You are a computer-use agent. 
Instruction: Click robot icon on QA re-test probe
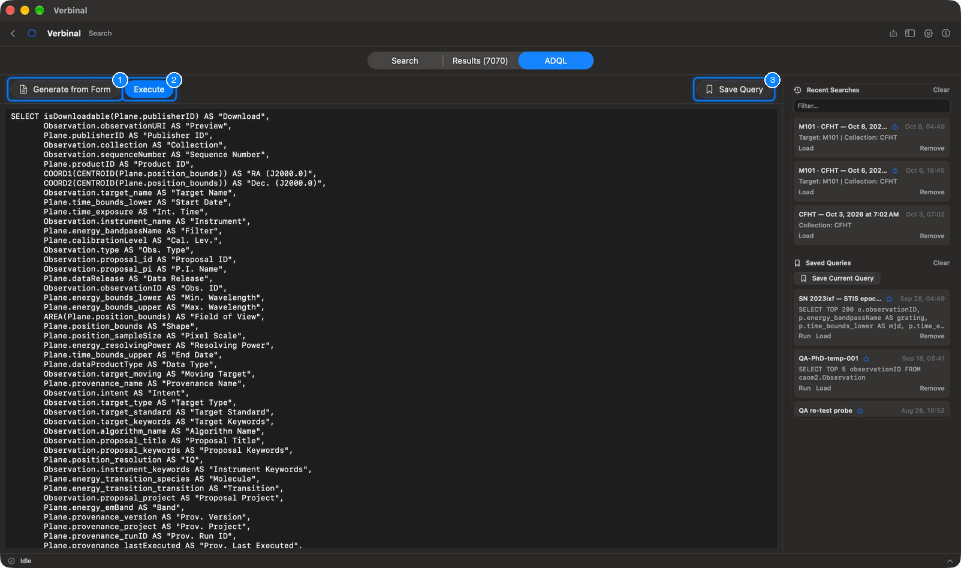(860, 411)
